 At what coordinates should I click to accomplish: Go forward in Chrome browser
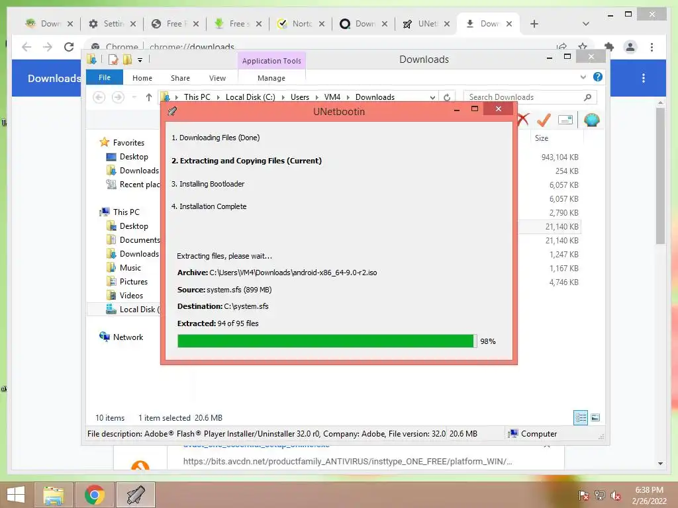pyautogui.click(x=48, y=47)
